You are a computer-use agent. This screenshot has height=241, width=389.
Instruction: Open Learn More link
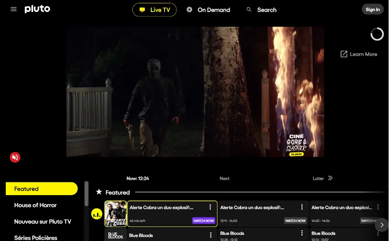tap(359, 54)
